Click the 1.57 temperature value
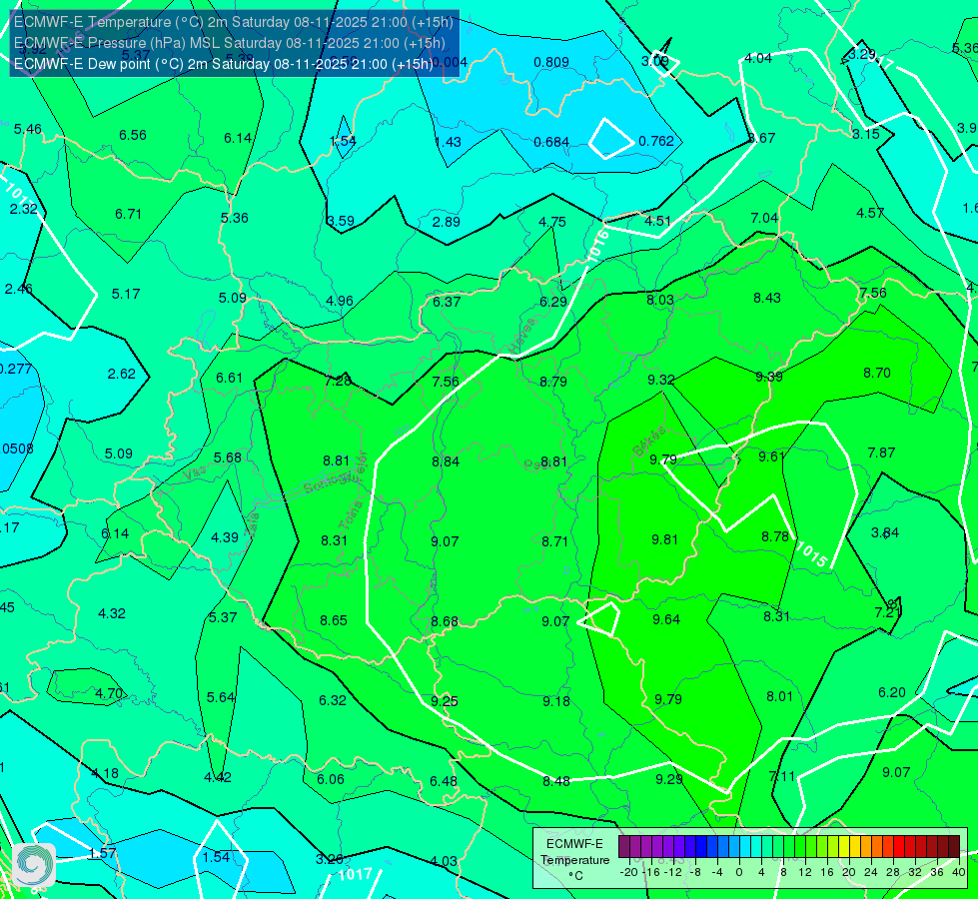 pos(103,853)
